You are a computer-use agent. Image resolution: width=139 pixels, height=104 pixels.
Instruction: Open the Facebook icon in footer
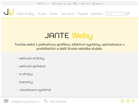(x=133, y=101)
